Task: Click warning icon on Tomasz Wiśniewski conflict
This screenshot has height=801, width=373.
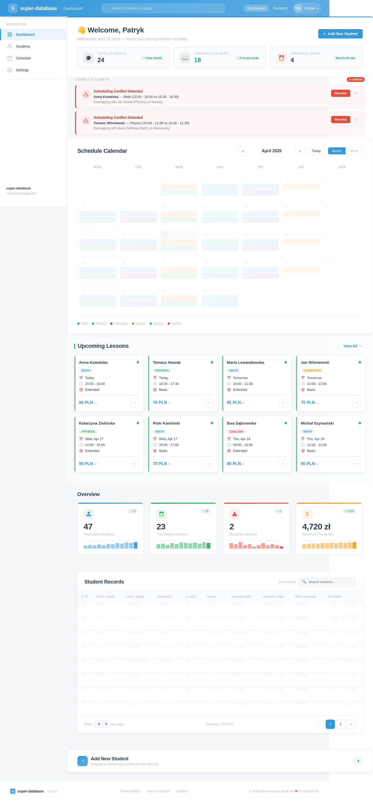Action: [x=86, y=120]
